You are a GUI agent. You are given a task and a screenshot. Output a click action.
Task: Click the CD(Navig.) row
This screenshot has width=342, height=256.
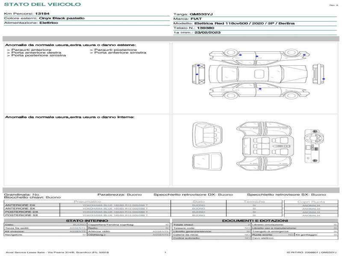point(129,235)
